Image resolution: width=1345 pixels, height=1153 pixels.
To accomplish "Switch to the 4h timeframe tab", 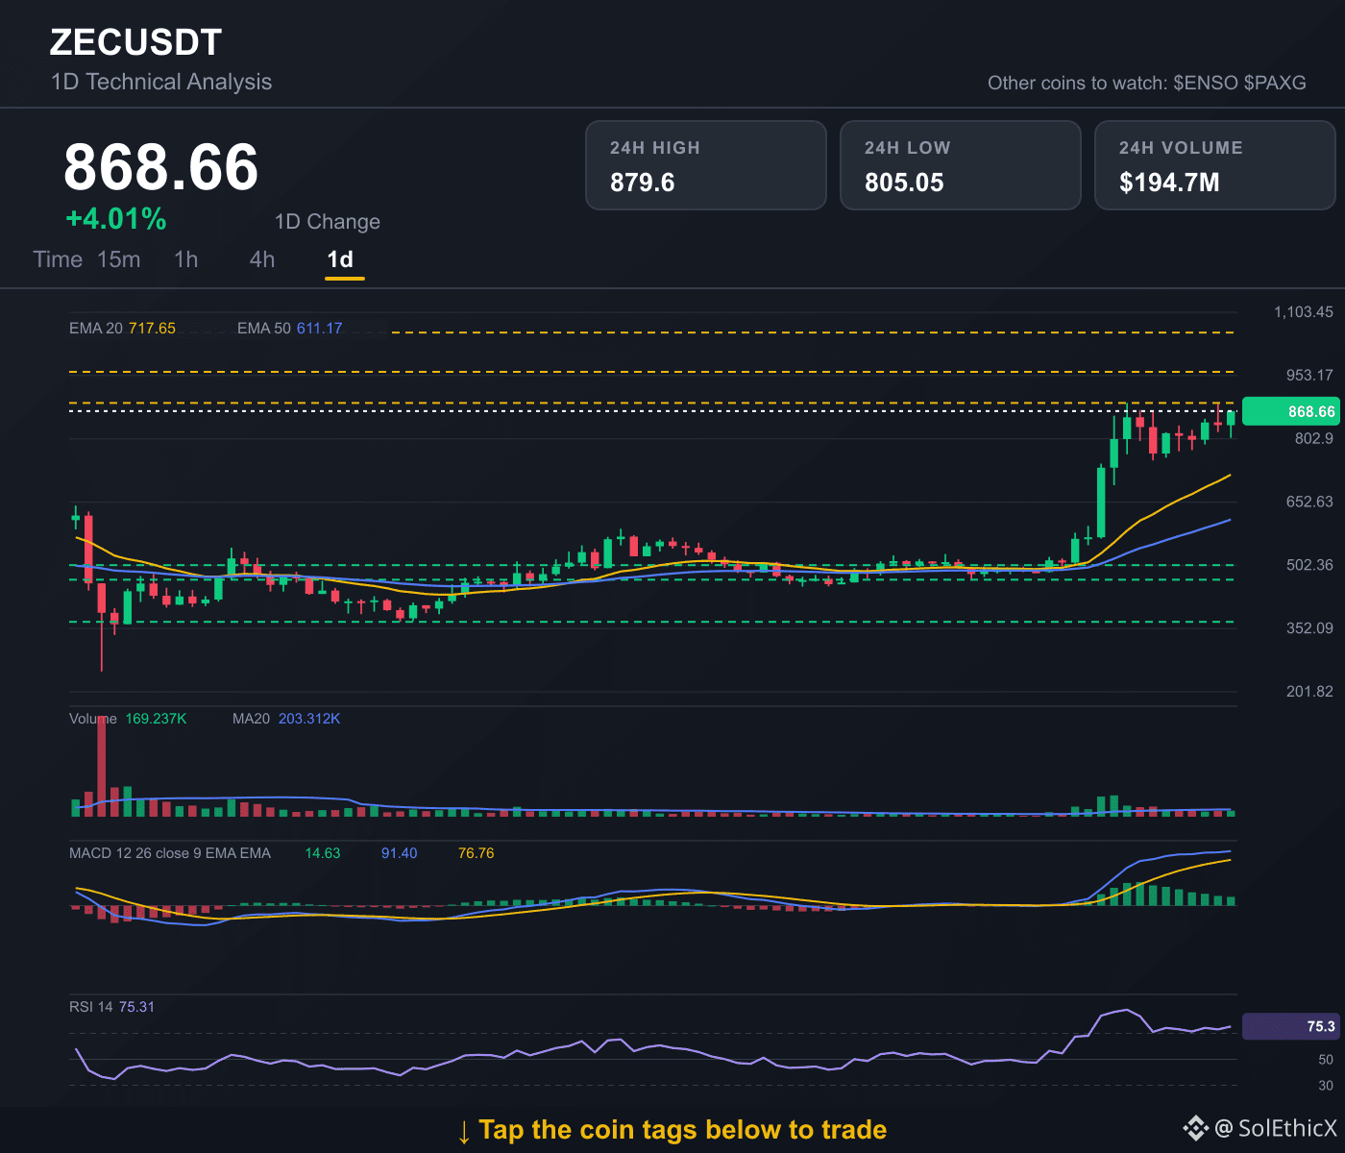I will tap(262, 259).
